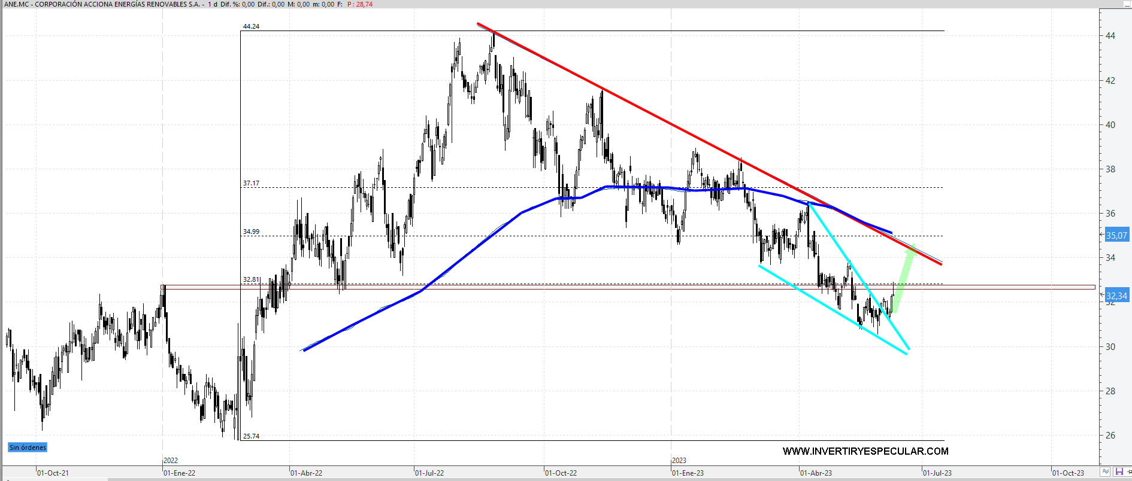Select the lower cyan wedge line
This screenshot has width=1132, height=481.
tap(833, 310)
